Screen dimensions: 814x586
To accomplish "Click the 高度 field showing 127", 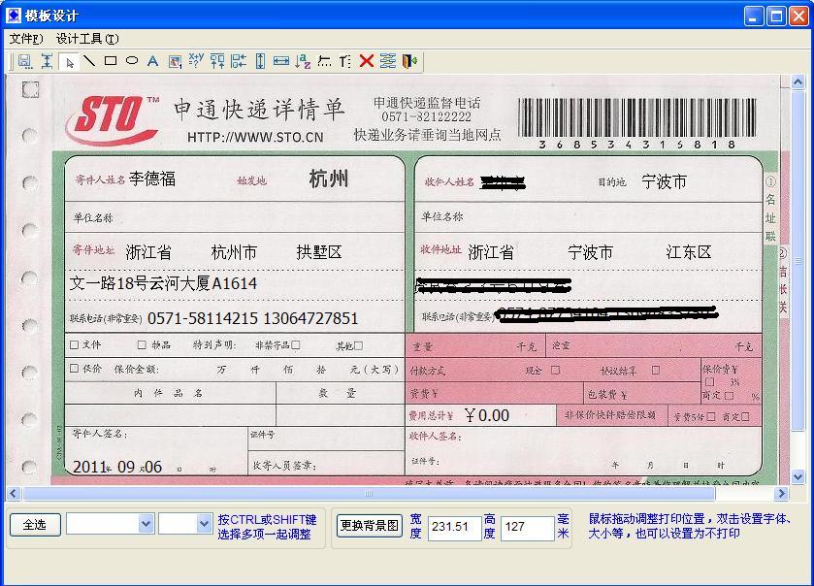I will click(527, 528).
